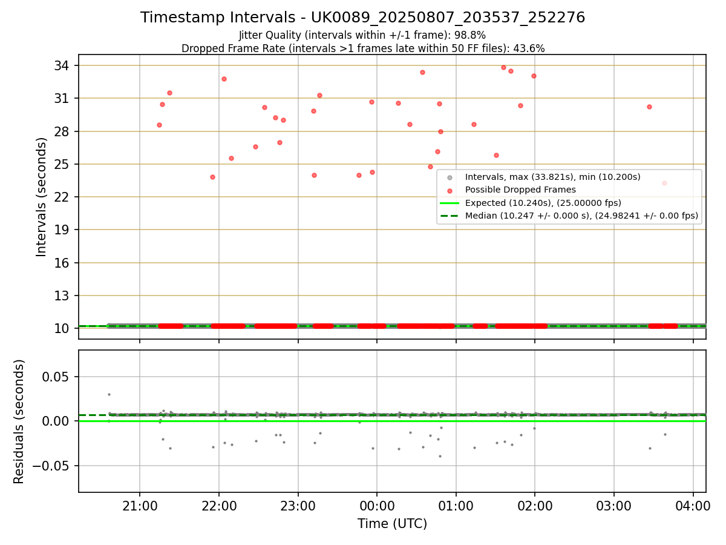The image size is (726, 545).
Task: Click the plot title Timestamp Intervals UK0089
Action: (363, 18)
